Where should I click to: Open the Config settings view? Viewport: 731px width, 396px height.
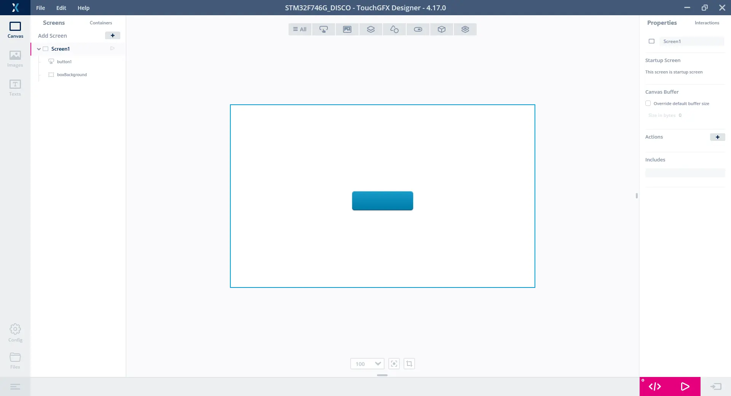(x=15, y=333)
